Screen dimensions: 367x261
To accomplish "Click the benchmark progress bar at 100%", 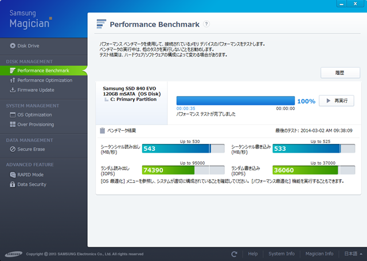I will [x=236, y=100].
